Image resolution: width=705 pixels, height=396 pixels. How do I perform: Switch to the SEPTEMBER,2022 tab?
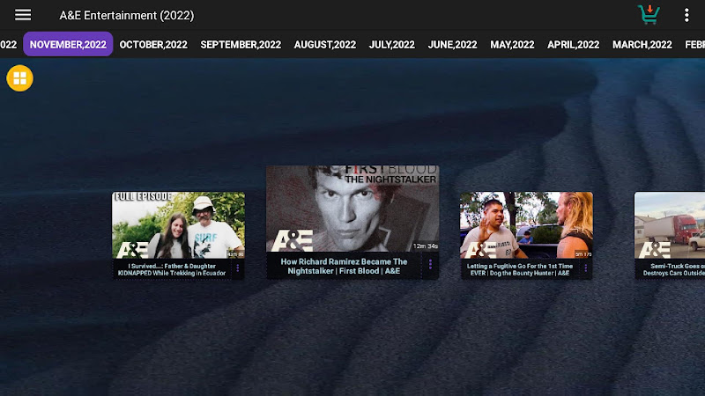(241, 45)
